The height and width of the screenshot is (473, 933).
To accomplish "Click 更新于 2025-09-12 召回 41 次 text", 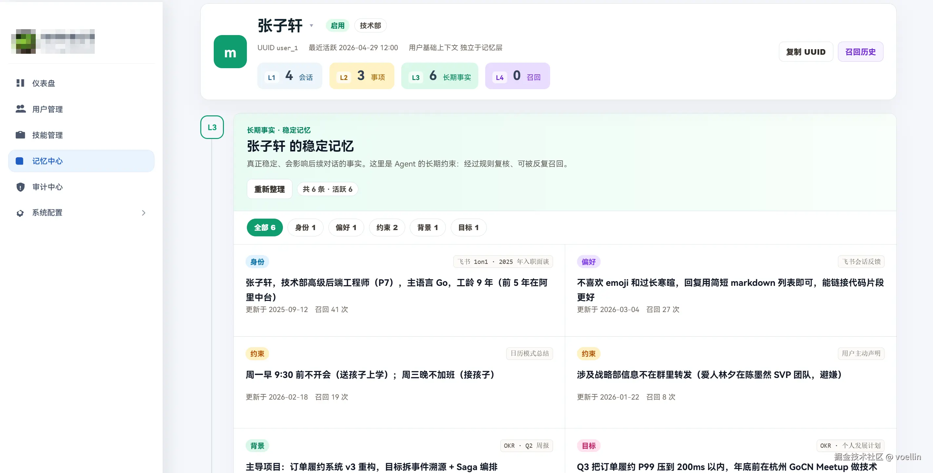I will (x=297, y=309).
